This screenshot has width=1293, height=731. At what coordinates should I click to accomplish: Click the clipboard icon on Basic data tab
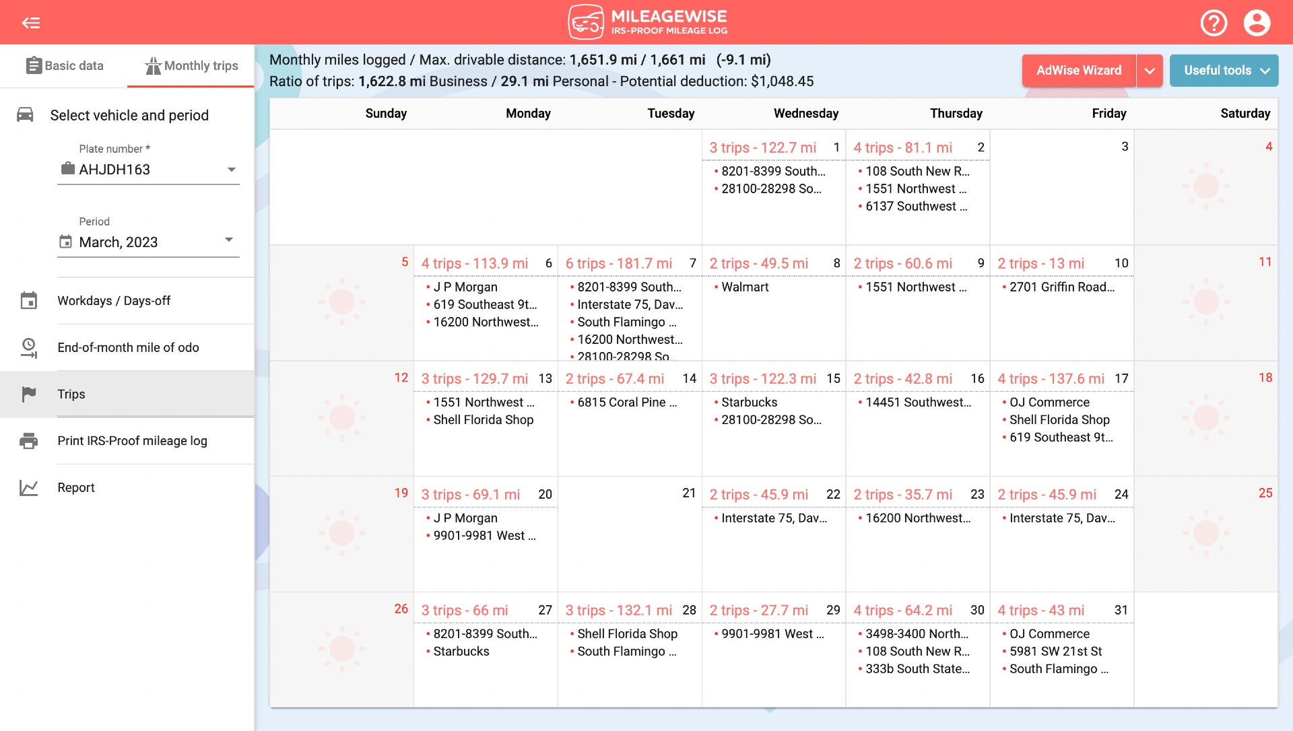34,65
